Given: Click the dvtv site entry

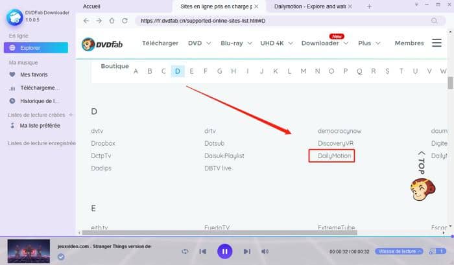Looking at the screenshot, I should coord(97,131).
